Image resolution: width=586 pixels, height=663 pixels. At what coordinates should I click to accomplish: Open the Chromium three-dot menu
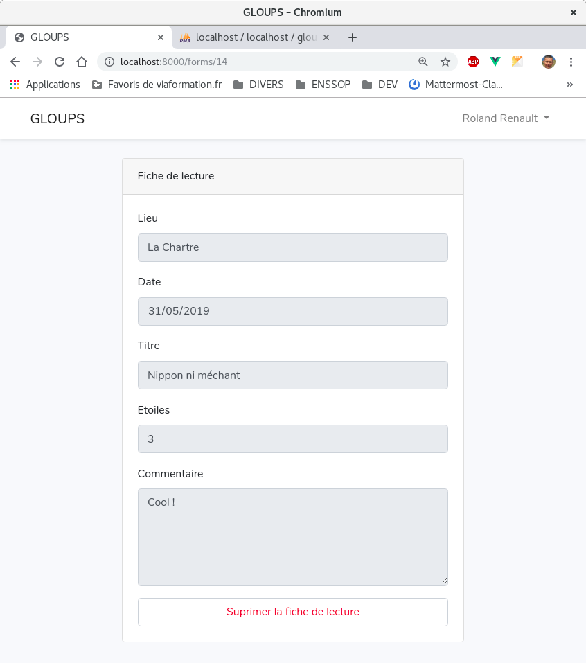571,62
